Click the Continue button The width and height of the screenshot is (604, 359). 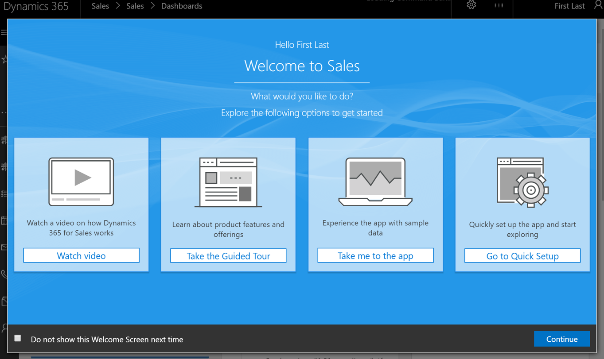[x=562, y=339]
